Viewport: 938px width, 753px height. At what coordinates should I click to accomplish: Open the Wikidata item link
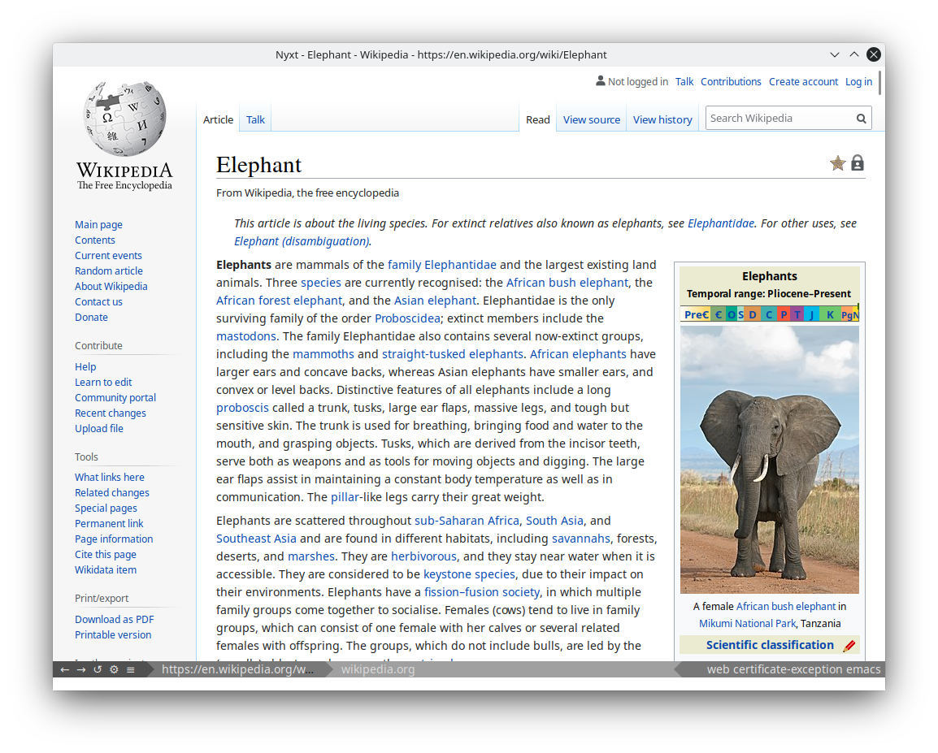coord(106,570)
